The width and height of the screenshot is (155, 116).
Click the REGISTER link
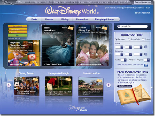coord(146,13)
